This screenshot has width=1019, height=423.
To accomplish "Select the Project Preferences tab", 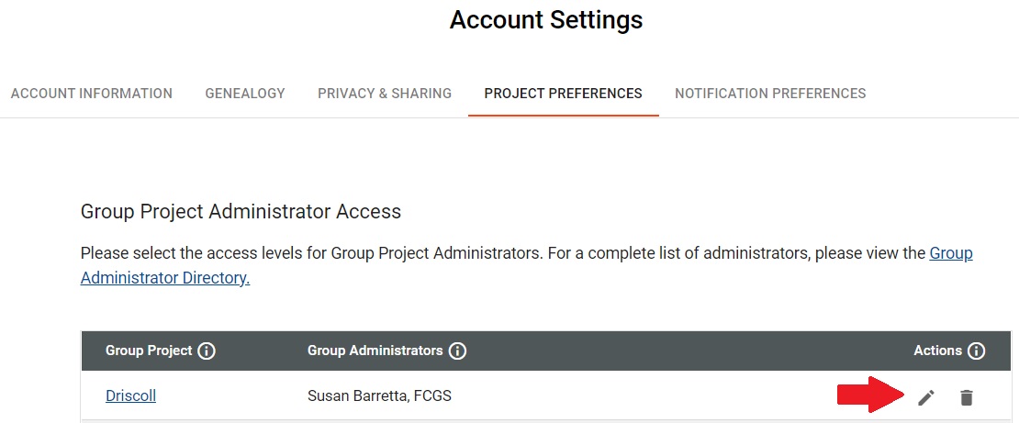I will pos(564,94).
